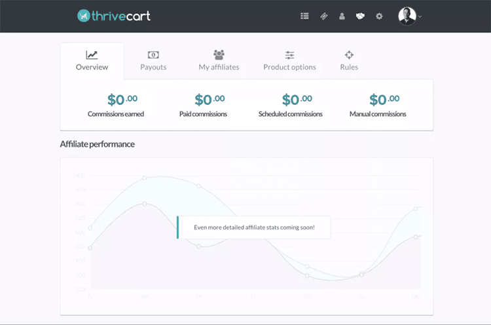Open the Payouts tab
The height and width of the screenshot is (325, 491).
153,61
